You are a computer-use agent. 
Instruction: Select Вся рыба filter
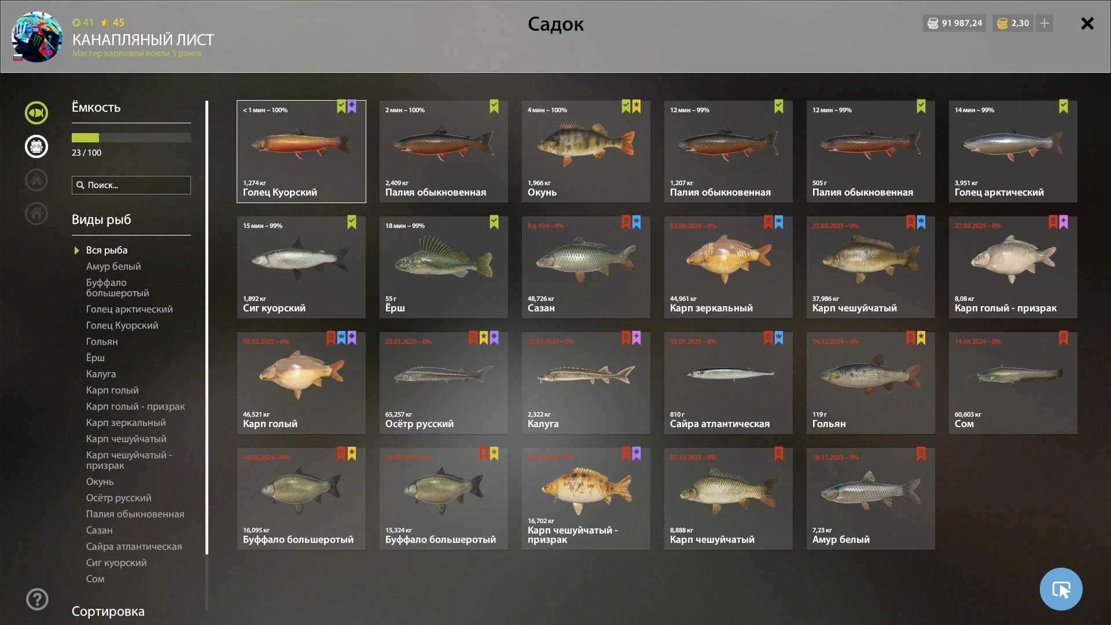[106, 250]
